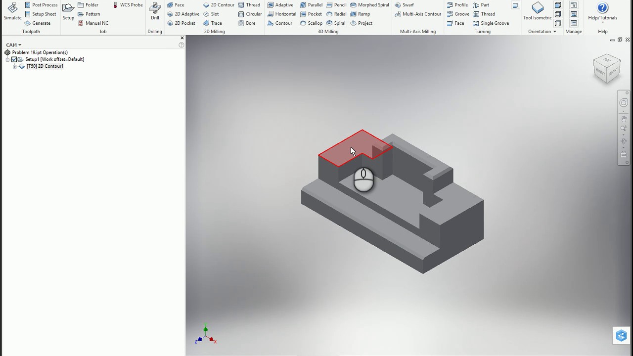Select the Turning Thread operation
Screen dimensions: 633x356
(484, 14)
